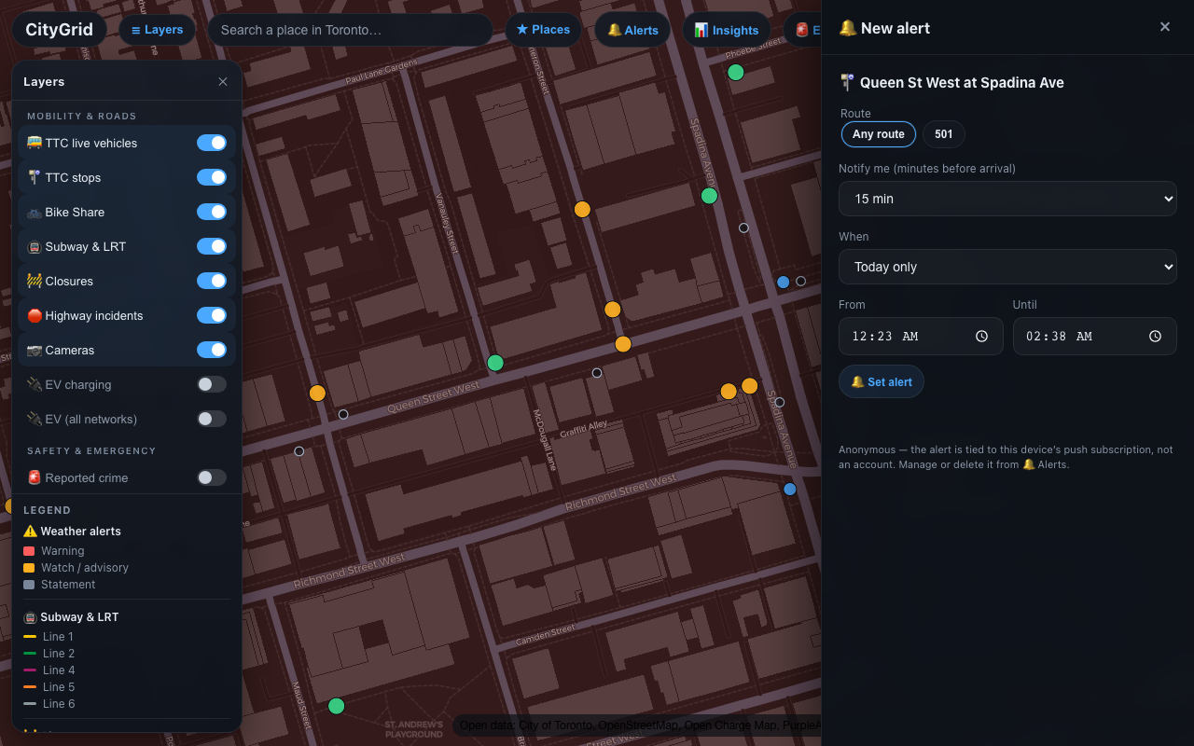This screenshot has height=746, width=1194.
Task: Click the red Warning legend swatch
Action: 29,551
